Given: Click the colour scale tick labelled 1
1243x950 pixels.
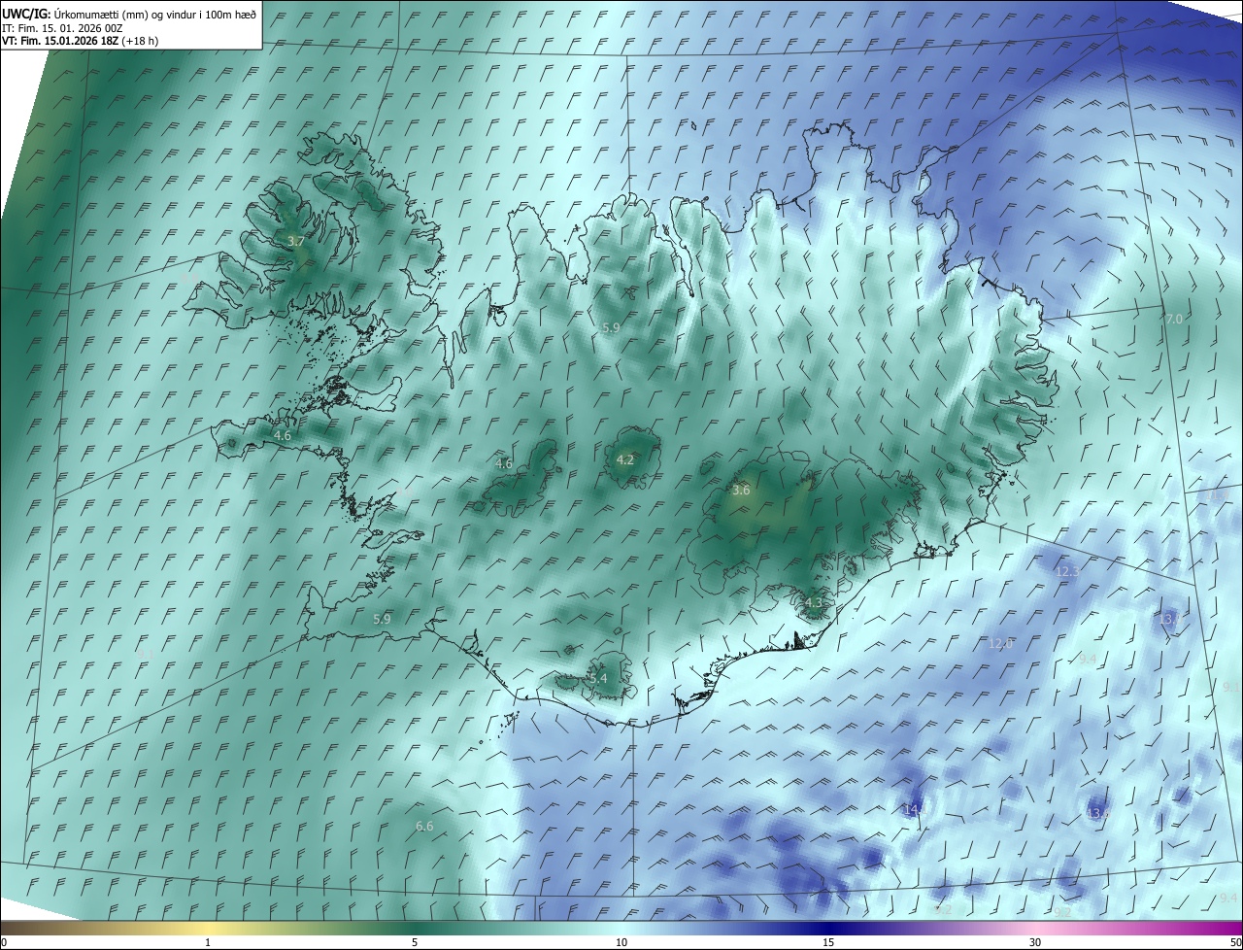Looking at the screenshot, I should point(208,942).
